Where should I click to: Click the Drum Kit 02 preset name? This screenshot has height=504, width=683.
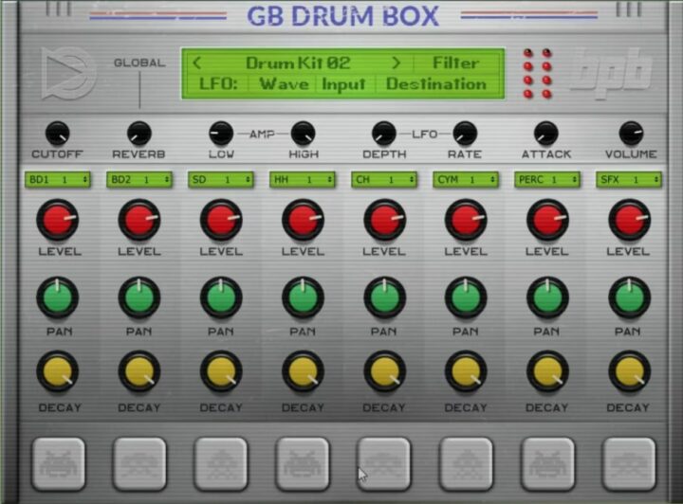pyautogui.click(x=298, y=63)
